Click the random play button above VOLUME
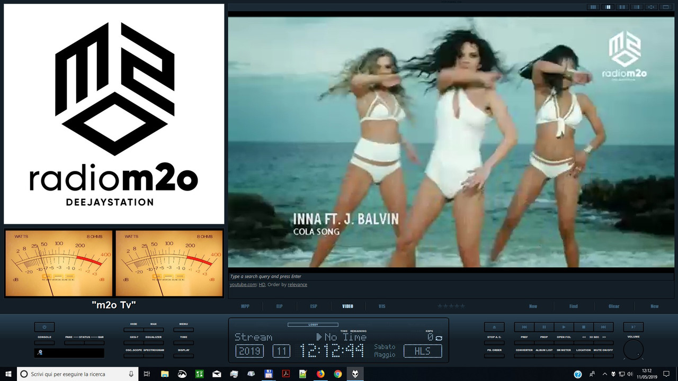Viewport: 678px width, 381px height. click(634, 327)
